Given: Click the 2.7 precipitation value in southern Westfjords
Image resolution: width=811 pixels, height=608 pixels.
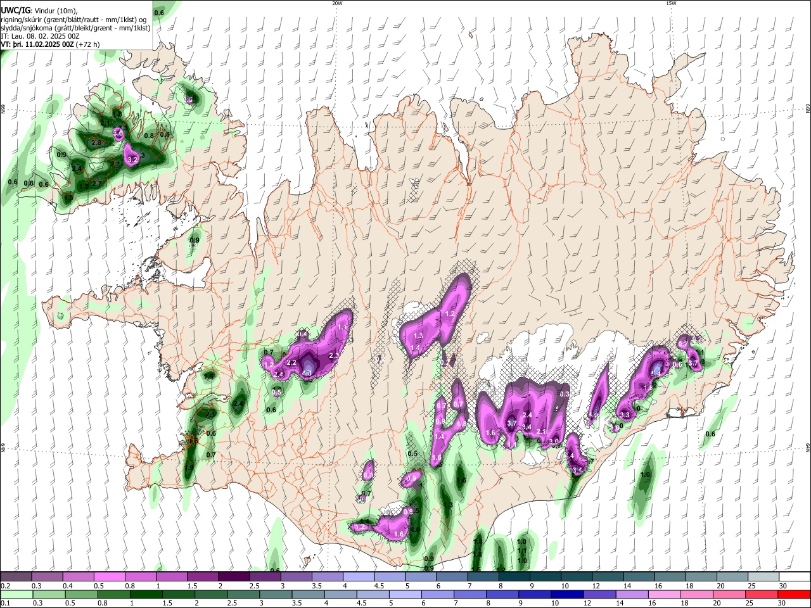Looking at the screenshot, I should 97,184.
